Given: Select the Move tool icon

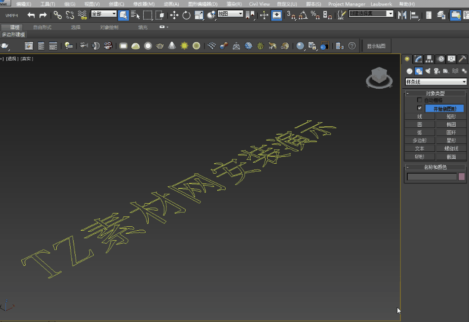Looking at the screenshot, I should tap(174, 15).
